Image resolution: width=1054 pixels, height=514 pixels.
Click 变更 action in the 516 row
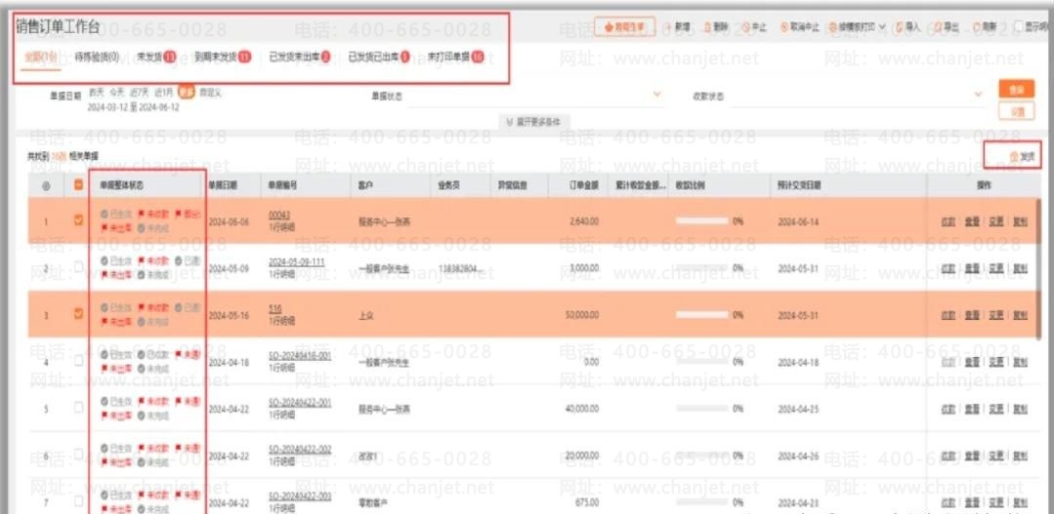point(995,315)
